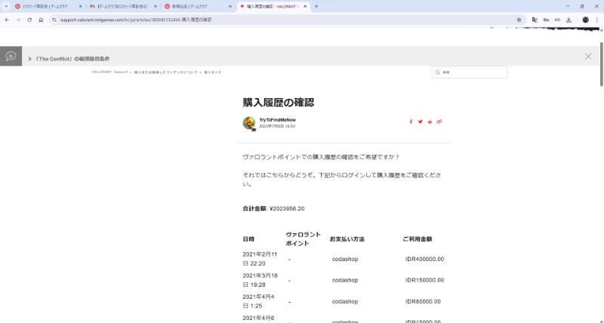This screenshot has height=323, width=604.
Task: Click codashop in the IDR400000.00 row
Action: click(345, 259)
